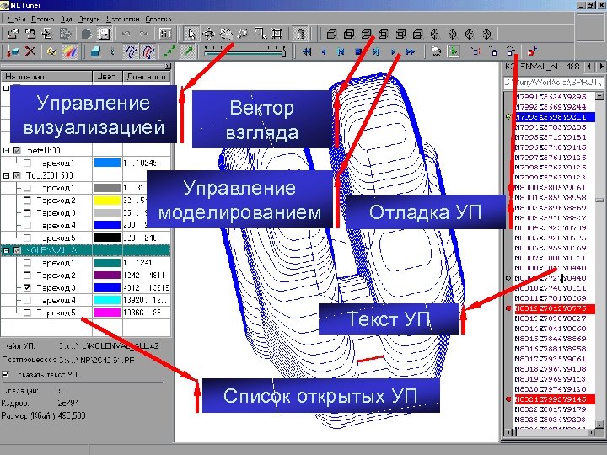Image resolution: width=607 pixels, height=455 pixels.
Task: Collapse the metel.h00 program group
Action: coord(6,150)
